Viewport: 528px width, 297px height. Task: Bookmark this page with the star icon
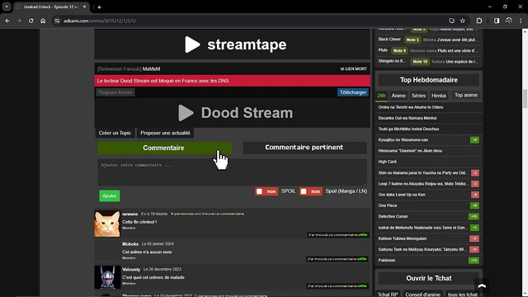(463, 21)
